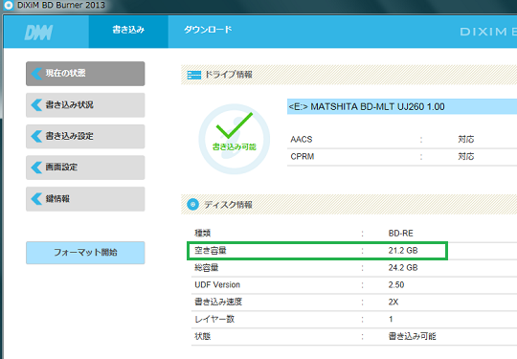Click the DiXiM BD Burner title bar icon
The width and height of the screenshot is (517, 359).
click(9, 5)
